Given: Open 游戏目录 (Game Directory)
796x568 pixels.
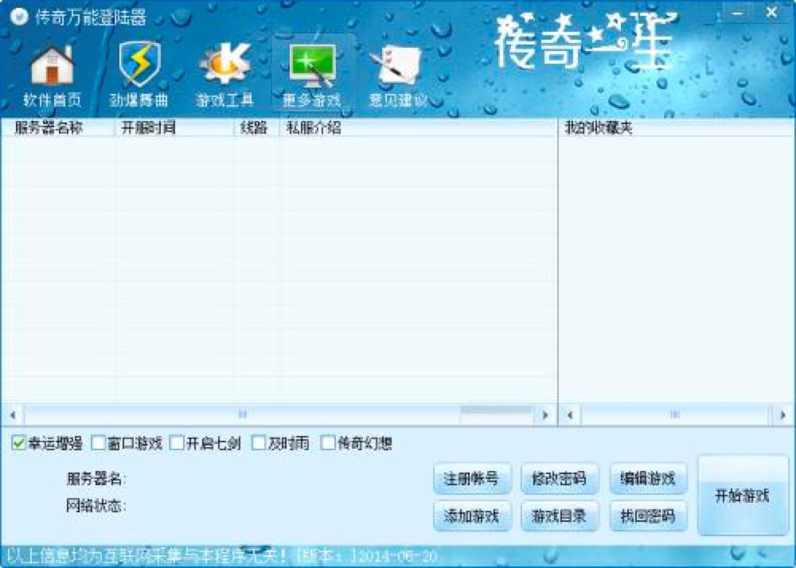Looking at the screenshot, I should pyautogui.click(x=560, y=516).
